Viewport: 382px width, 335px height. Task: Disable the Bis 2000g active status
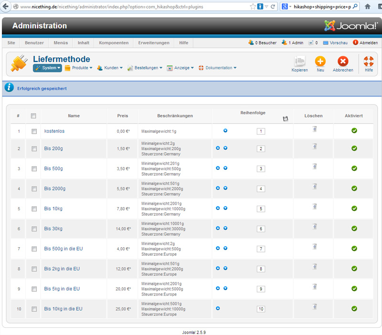coord(354,188)
